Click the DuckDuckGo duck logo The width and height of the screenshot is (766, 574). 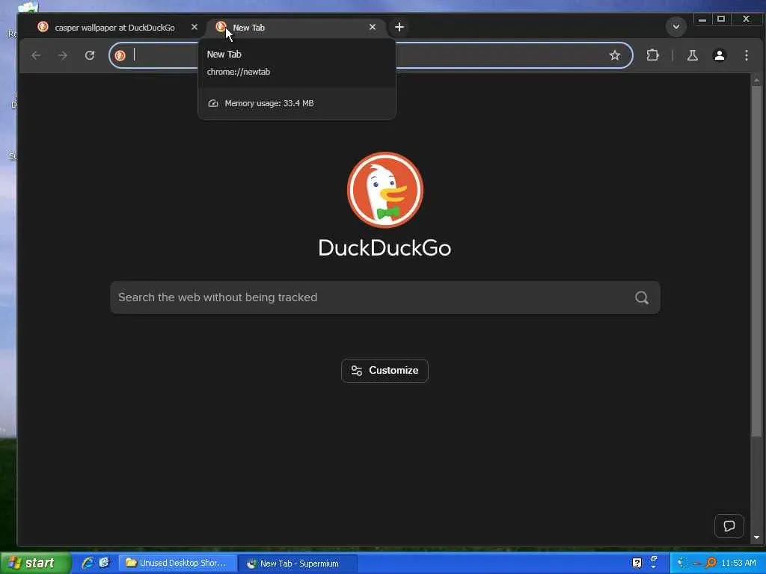385,190
